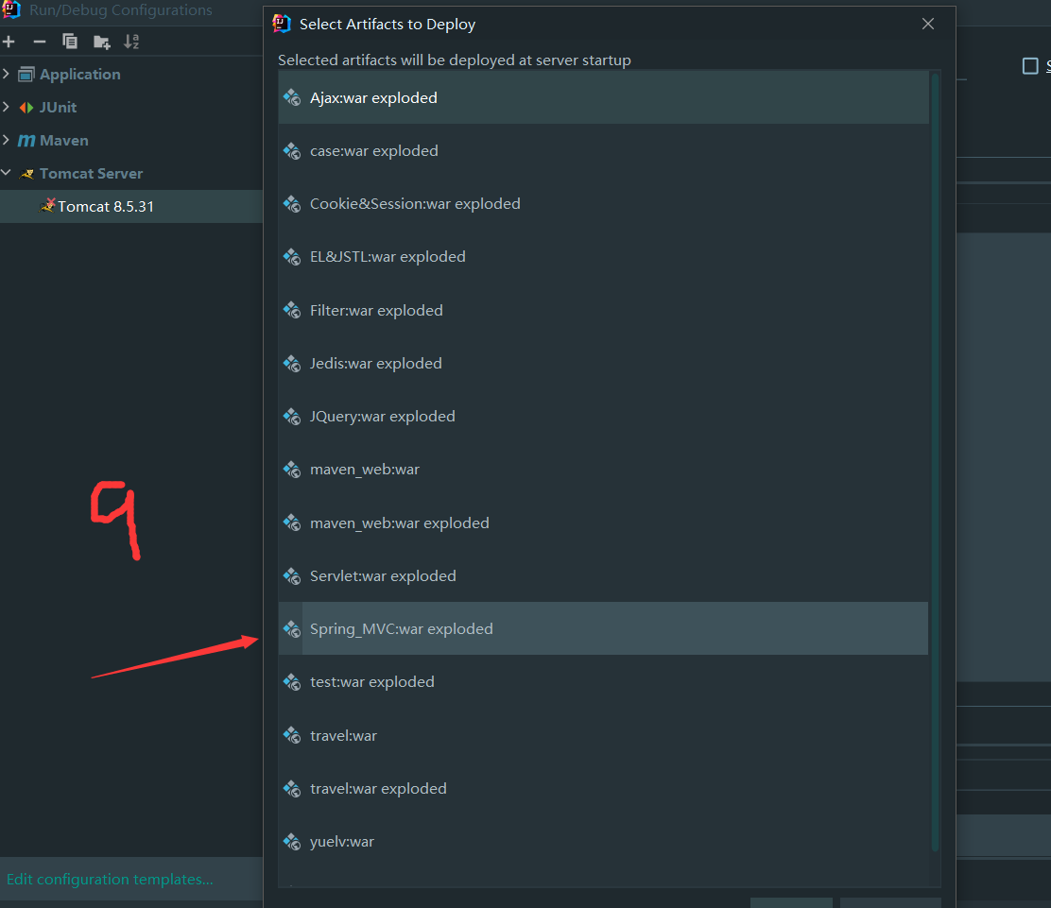Screen dimensions: 1051x908
Task: Toggle the checkbox in the top right corner
Action: point(1030,65)
